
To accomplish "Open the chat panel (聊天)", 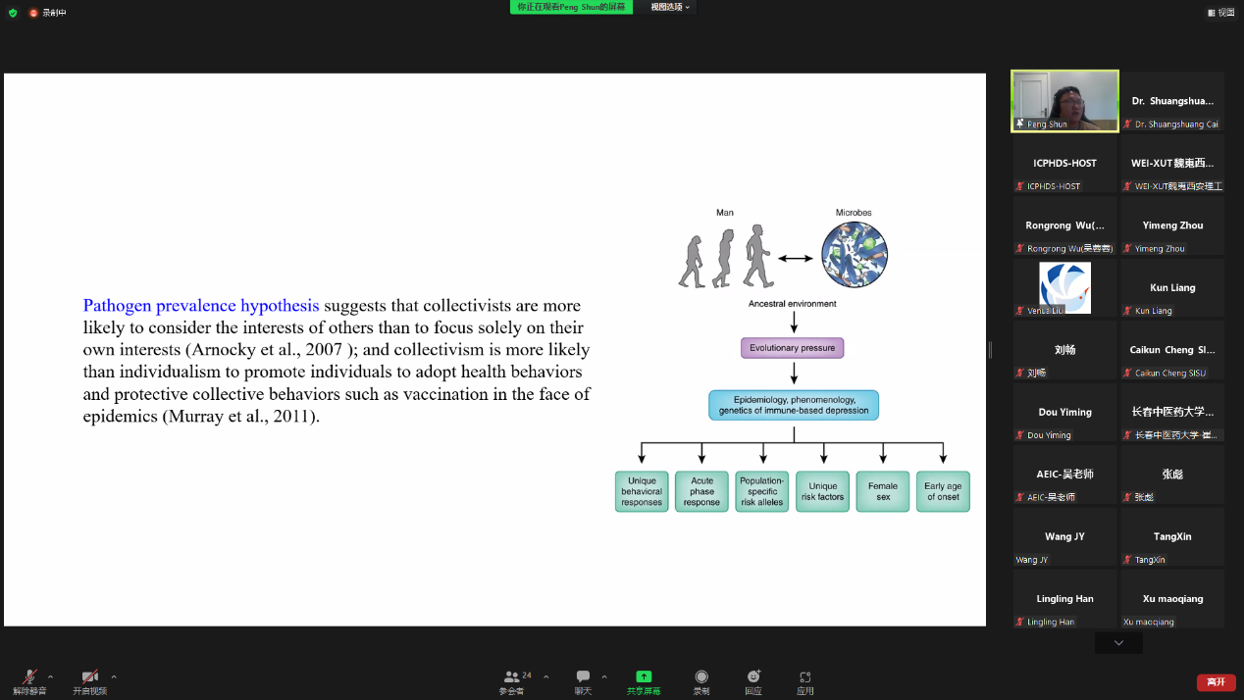I will tap(583, 677).
